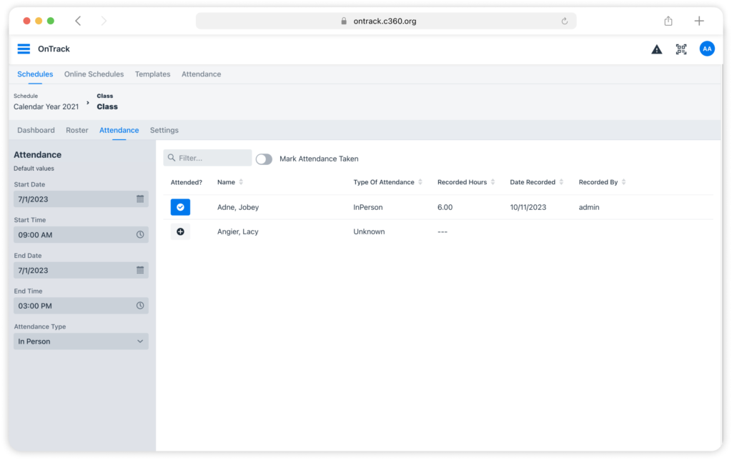Viewport: 732px width, 460px height.
Task: Expand the Attendance Type dropdown
Action: (x=81, y=341)
